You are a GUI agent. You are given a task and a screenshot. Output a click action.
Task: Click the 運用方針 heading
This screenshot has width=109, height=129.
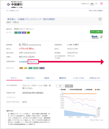pyautogui.click(x=10, y=111)
